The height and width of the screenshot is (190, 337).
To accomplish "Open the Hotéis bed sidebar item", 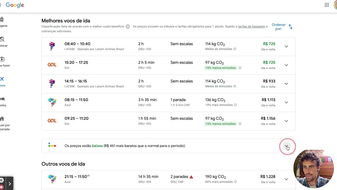I will [3, 102].
